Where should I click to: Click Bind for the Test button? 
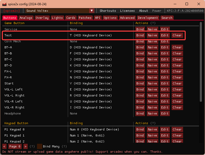[140, 35]
